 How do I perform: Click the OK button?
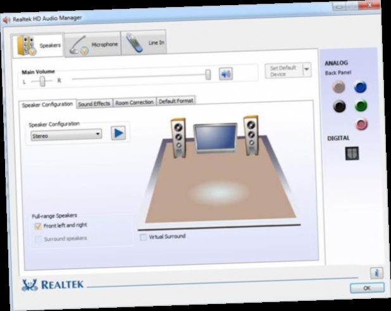(367, 288)
